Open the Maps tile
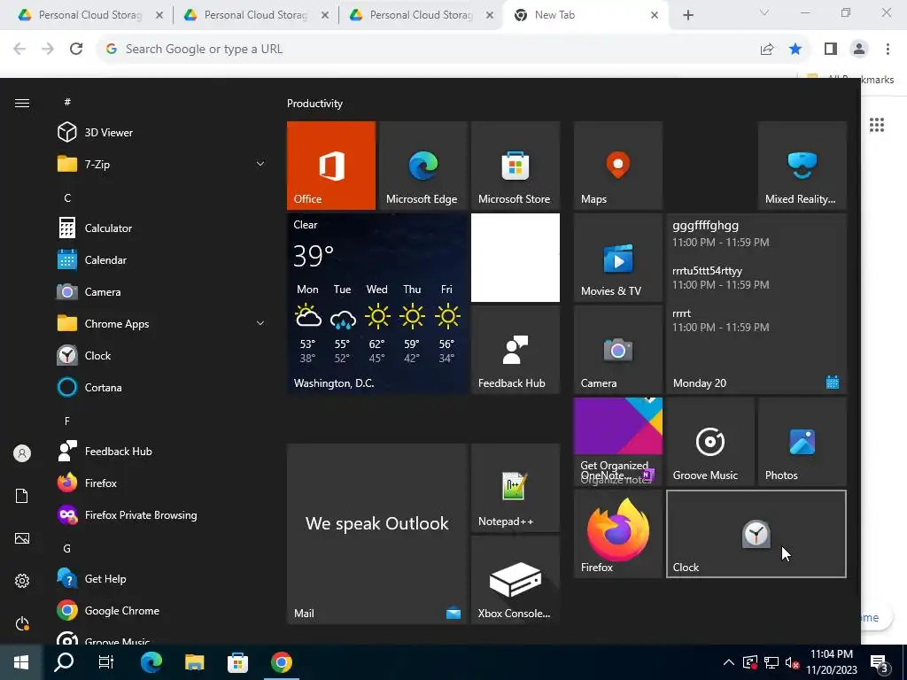This screenshot has width=907, height=680. (x=617, y=166)
